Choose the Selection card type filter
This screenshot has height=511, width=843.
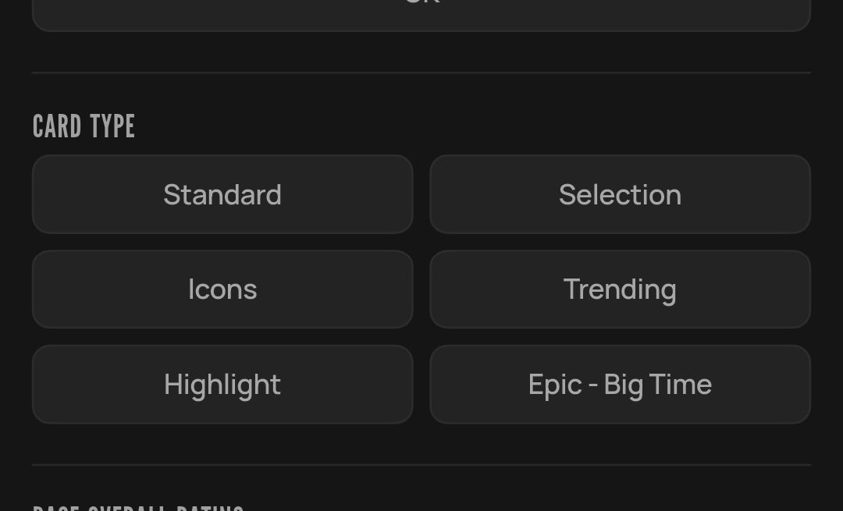620,194
